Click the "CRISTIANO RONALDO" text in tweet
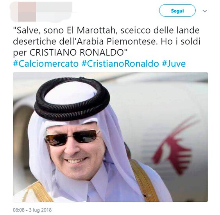Screen dimensions: 220x215 coord(76,52)
